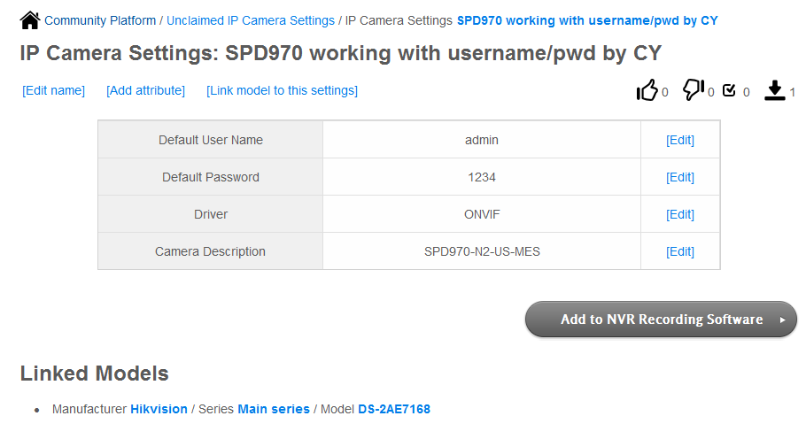Click the Edit name link
806x439 pixels.
[53, 90]
